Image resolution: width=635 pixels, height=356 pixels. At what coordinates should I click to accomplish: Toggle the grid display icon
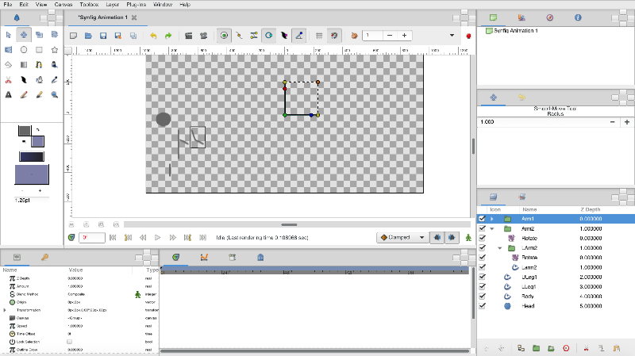(x=318, y=36)
